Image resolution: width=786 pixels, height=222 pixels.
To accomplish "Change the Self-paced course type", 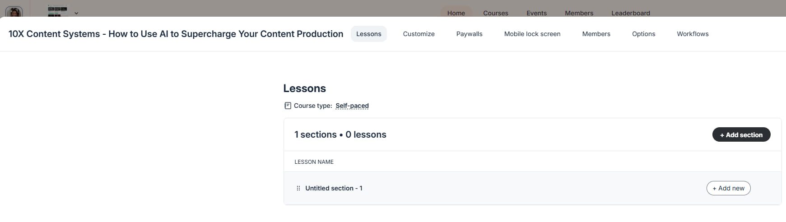I will pos(352,106).
